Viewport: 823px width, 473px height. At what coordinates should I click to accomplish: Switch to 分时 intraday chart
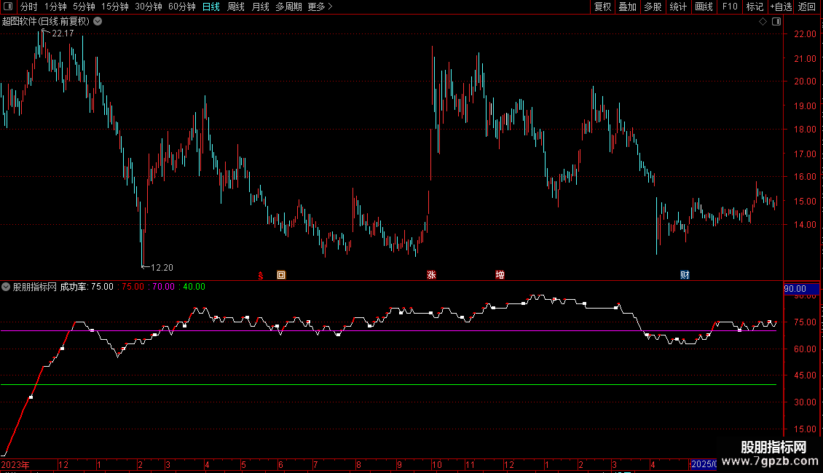(29, 7)
